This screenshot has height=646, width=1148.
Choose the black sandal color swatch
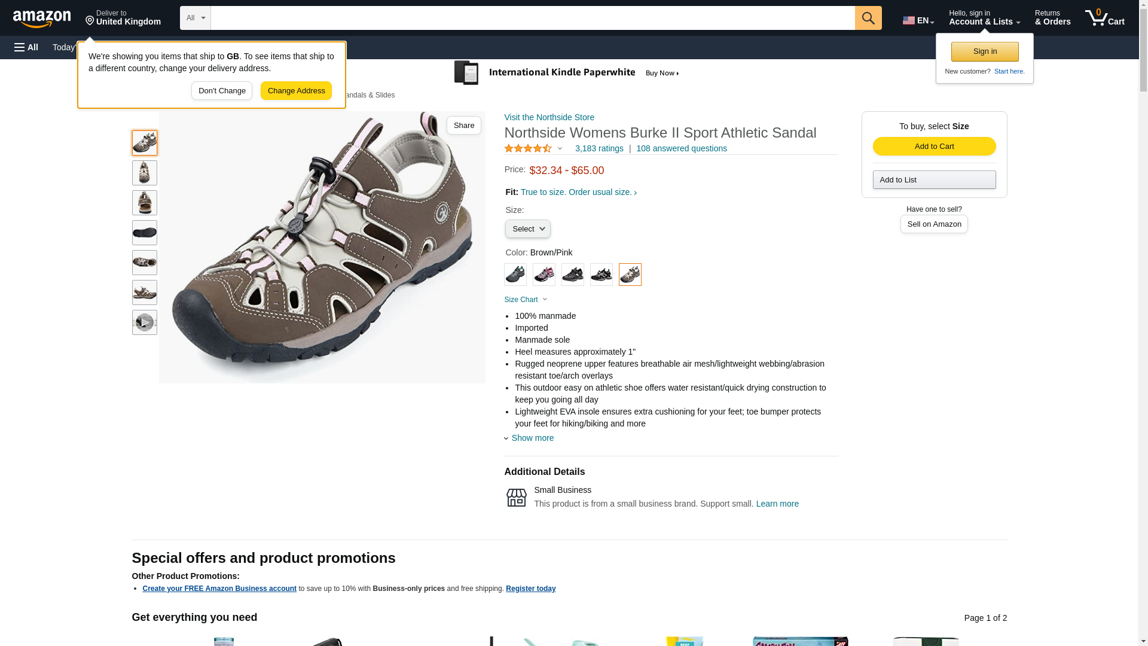[x=572, y=275]
